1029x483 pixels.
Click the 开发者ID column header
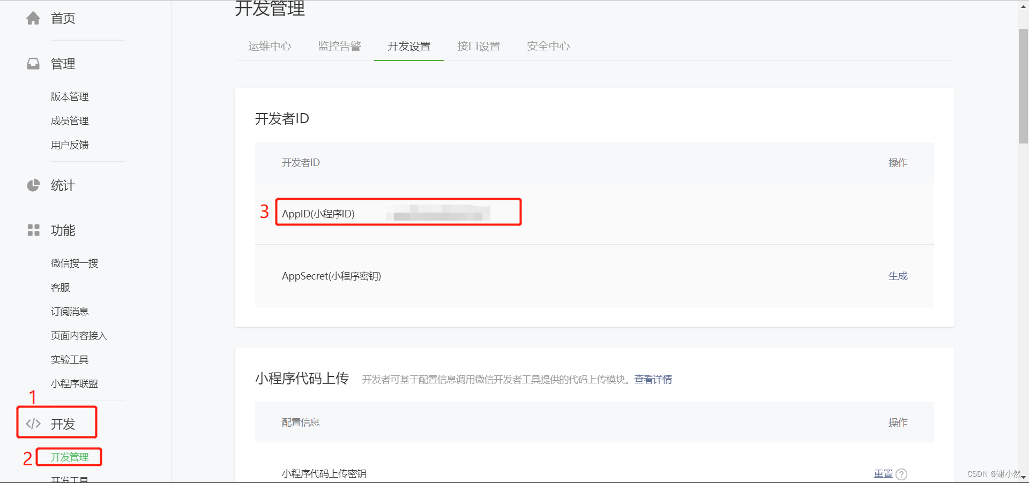coord(301,162)
